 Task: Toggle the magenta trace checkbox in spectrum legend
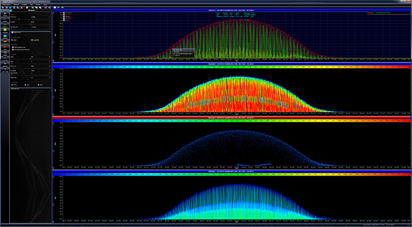click(x=64, y=19)
